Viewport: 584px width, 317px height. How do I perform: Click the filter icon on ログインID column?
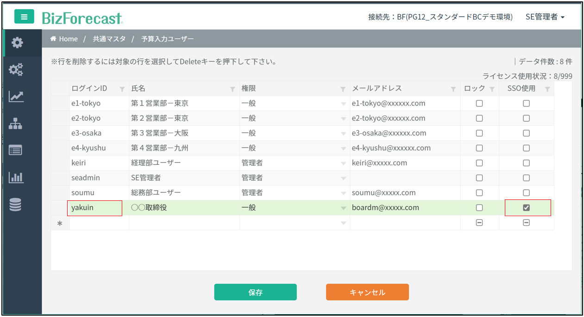(122, 89)
